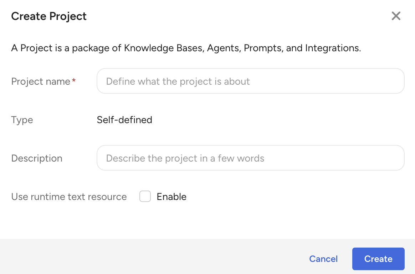Screen dimensions: 415x274
Task: Select the Self-defined type value
Action: (x=124, y=120)
